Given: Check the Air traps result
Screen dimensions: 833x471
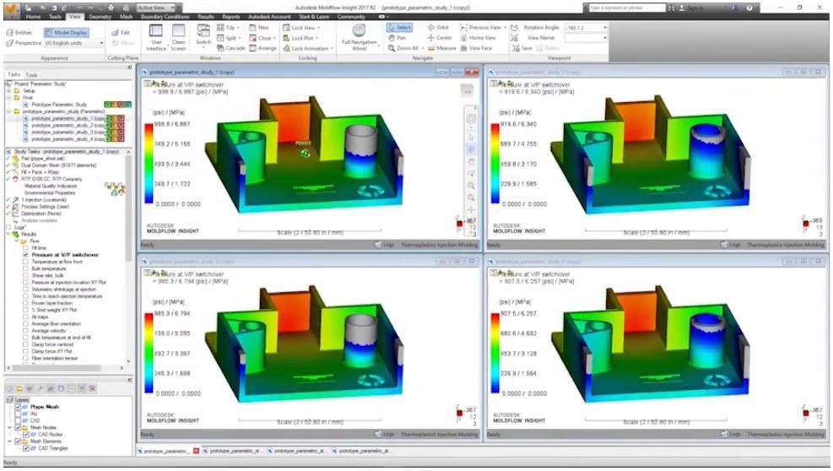Looking at the screenshot, I should 25,317.
